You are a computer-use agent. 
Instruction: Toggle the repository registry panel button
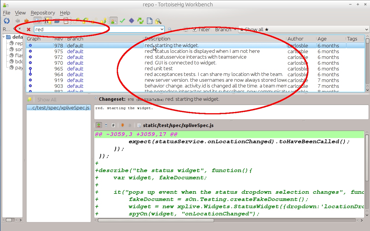(47, 21)
